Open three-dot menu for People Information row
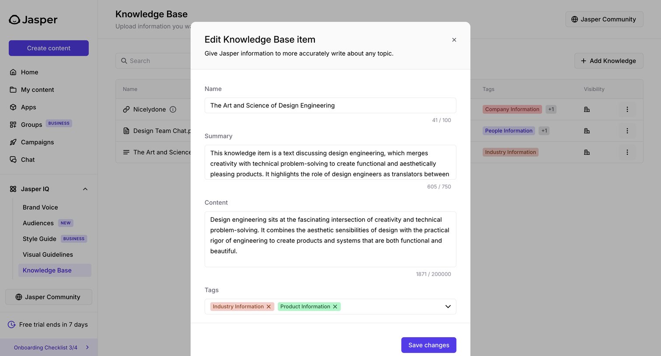Viewport: 661px width, 356px height. click(627, 131)
